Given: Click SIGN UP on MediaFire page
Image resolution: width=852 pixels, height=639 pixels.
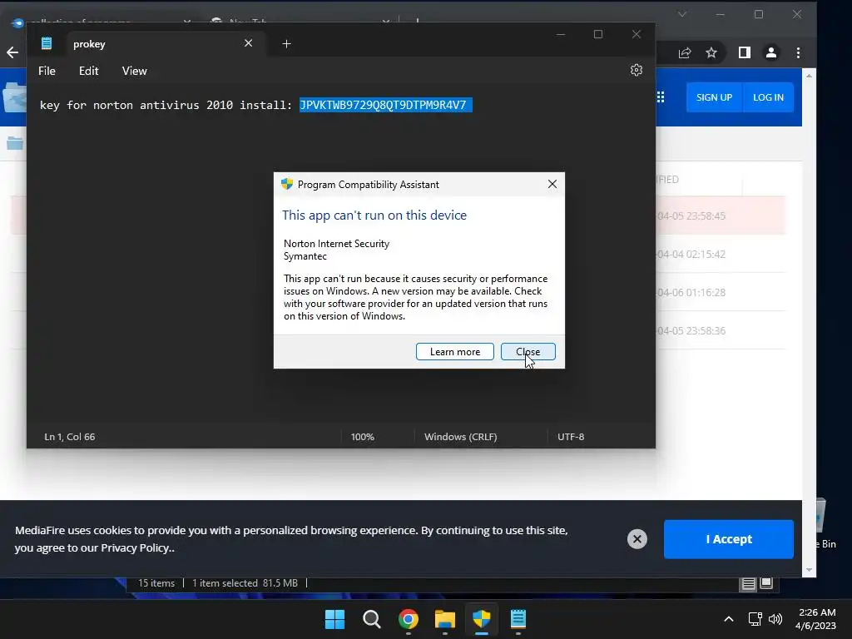Looking at the screenshot, I should (714, 97).
